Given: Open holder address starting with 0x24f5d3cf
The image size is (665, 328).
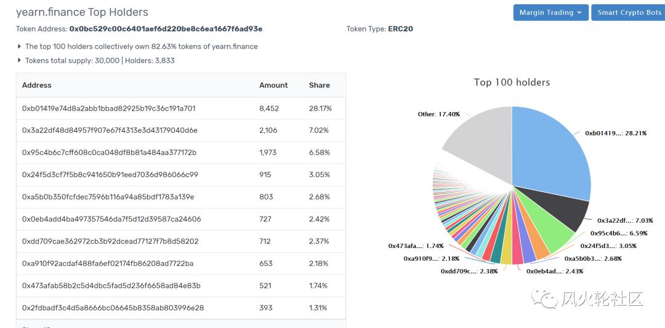Looking at the screenshot, I should (x=110, y=175).
